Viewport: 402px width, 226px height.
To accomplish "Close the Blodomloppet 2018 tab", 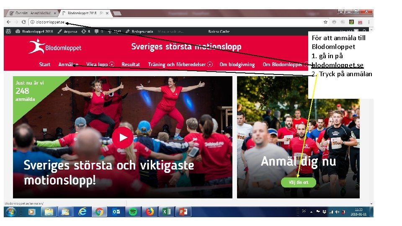I will tap(107, 13).
